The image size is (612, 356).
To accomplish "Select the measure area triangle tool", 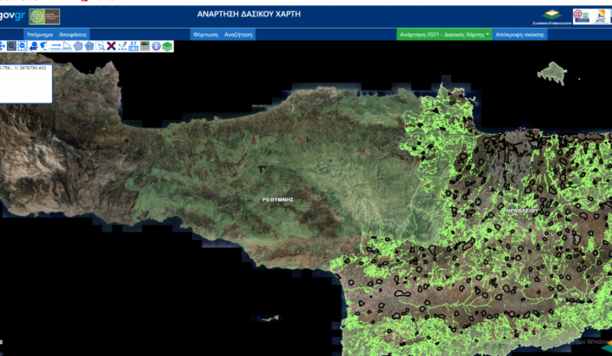I will (x=67, y=46).
